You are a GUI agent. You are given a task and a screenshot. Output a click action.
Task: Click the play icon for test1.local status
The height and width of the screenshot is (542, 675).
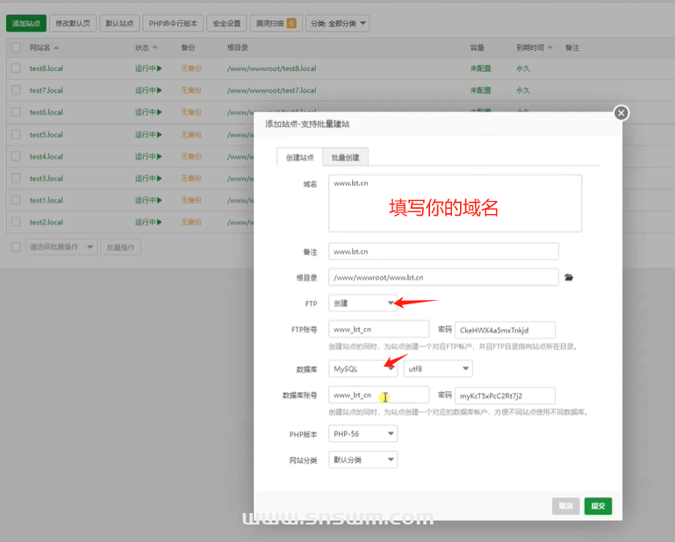(160, 201)
